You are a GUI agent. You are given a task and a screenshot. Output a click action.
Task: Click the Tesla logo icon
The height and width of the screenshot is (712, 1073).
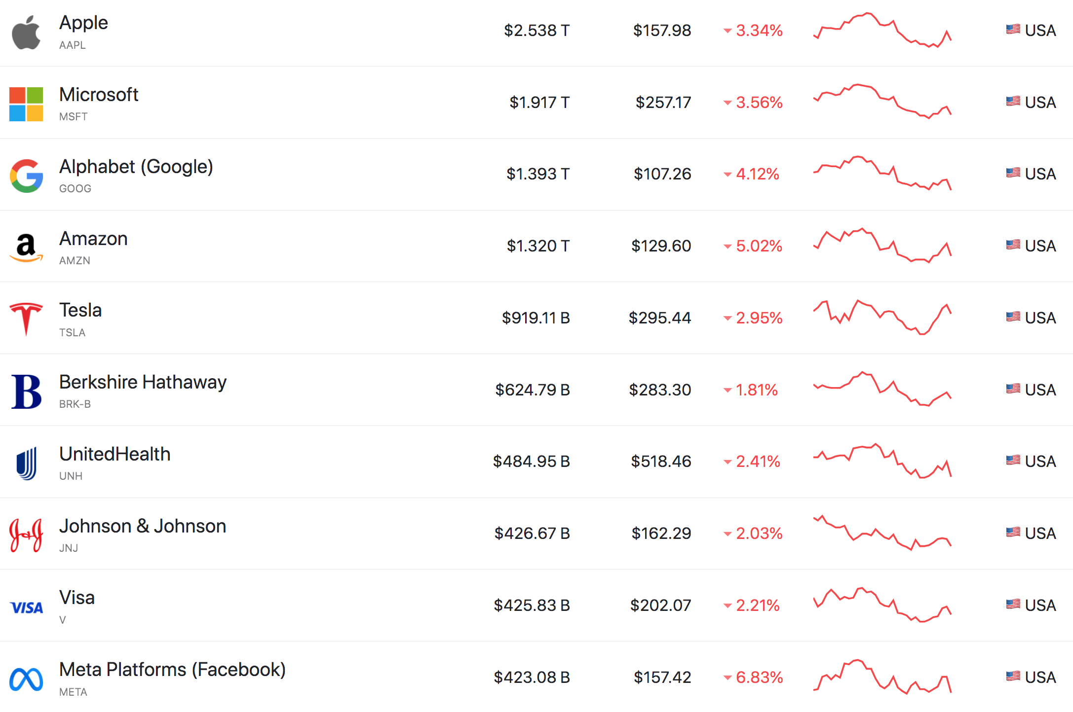point(26,319)
